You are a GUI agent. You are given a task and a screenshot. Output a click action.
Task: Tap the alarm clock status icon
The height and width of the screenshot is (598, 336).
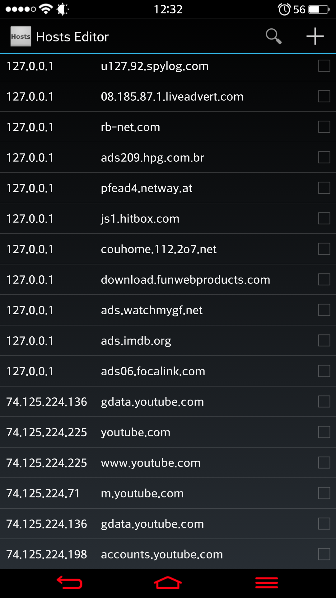pos(284,9)
